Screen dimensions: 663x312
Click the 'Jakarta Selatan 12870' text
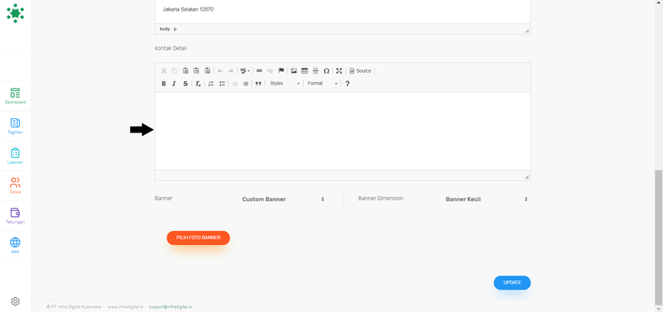(188, 9)
